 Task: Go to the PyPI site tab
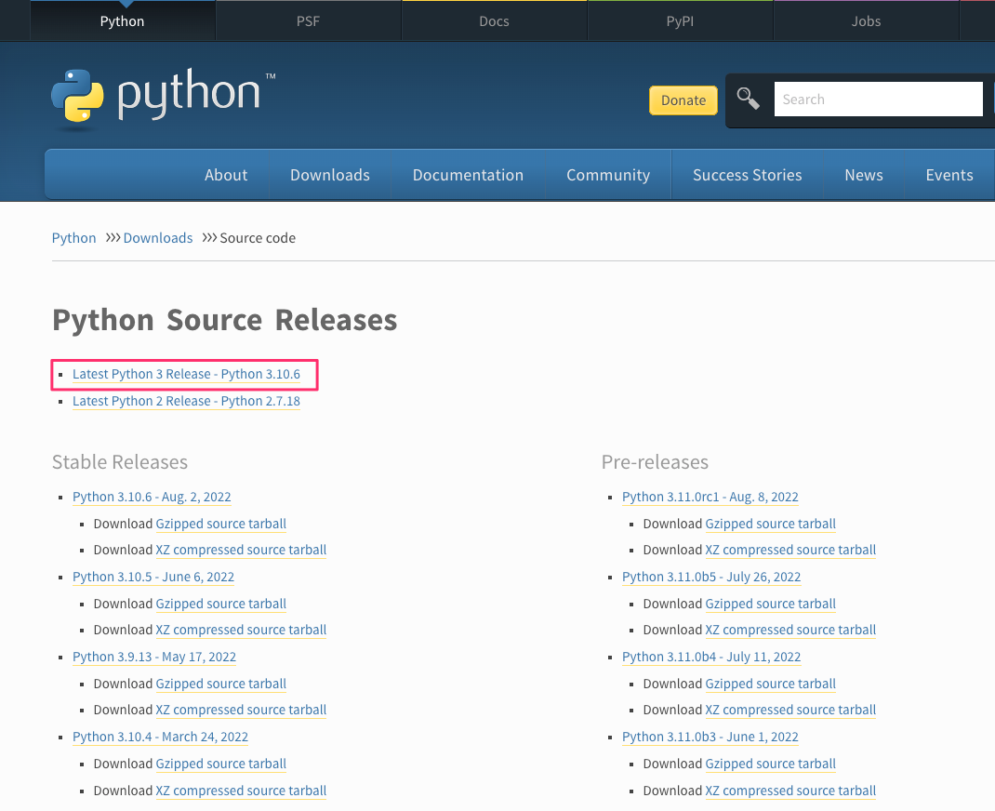pos(680,20)
